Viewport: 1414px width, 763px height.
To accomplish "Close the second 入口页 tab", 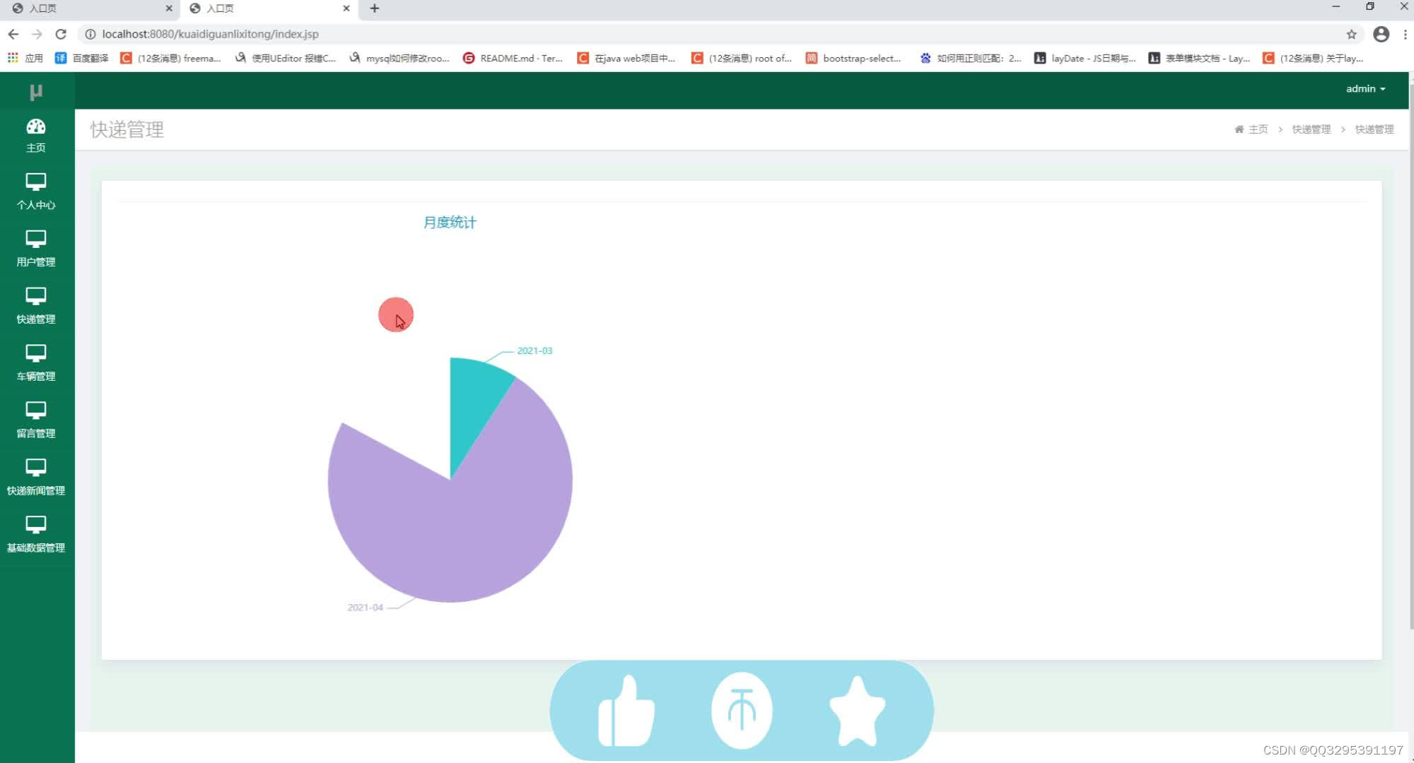I will (x=346, y=8).
